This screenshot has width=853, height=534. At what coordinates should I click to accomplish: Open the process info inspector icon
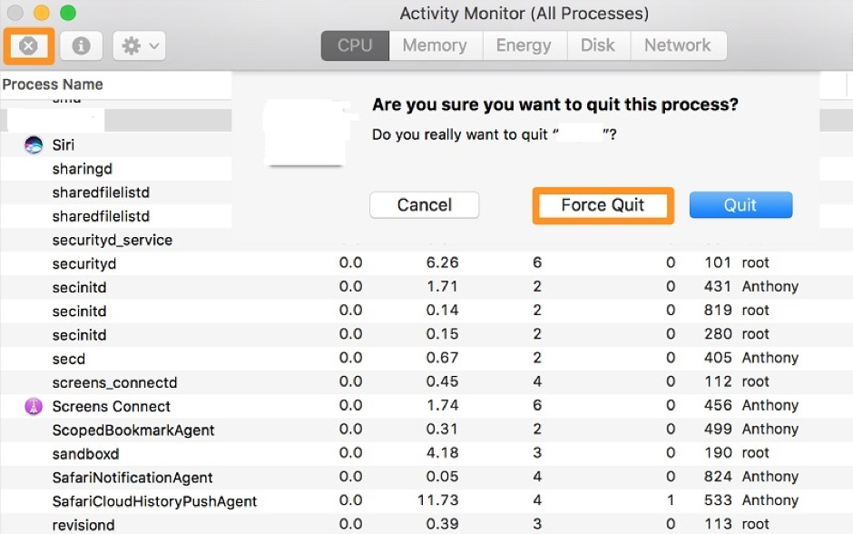point(81,45)
